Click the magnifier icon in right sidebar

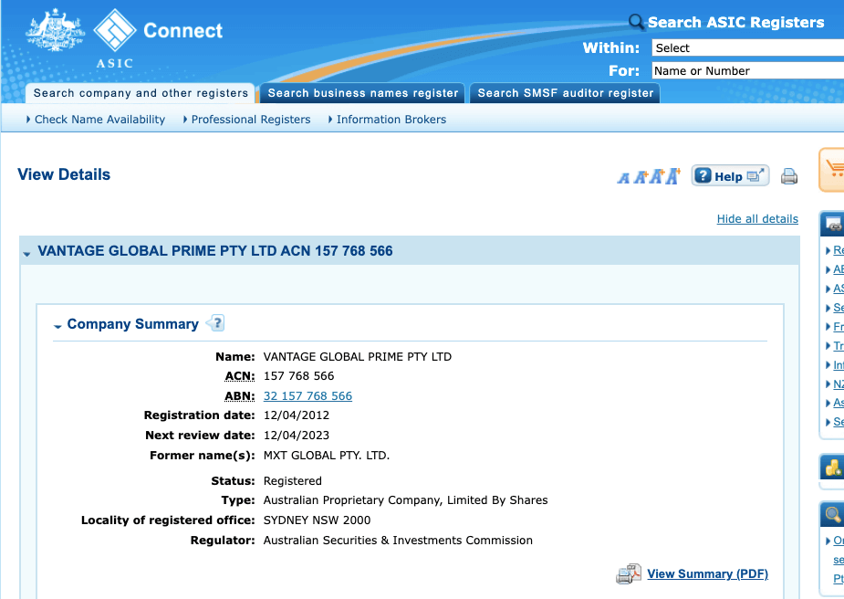tap(833, 514)
